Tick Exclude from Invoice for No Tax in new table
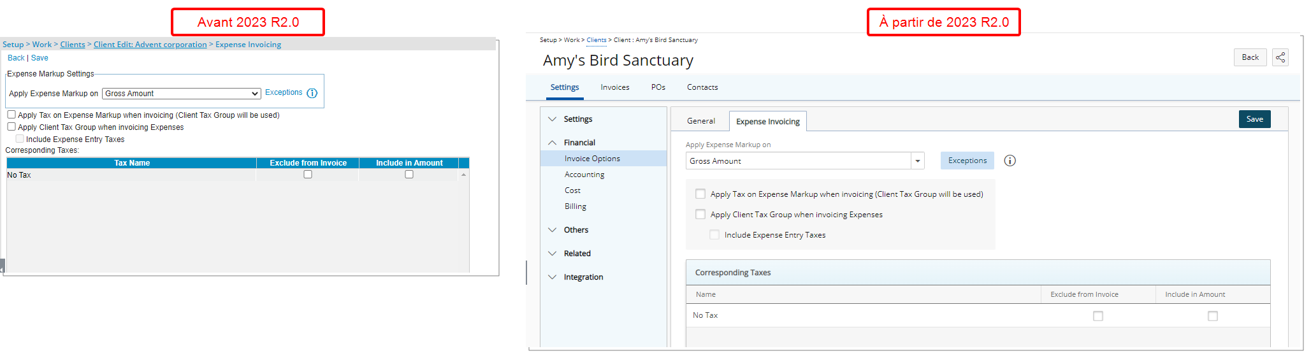Screen dimensions: 1311x358 coord(1098,316)
